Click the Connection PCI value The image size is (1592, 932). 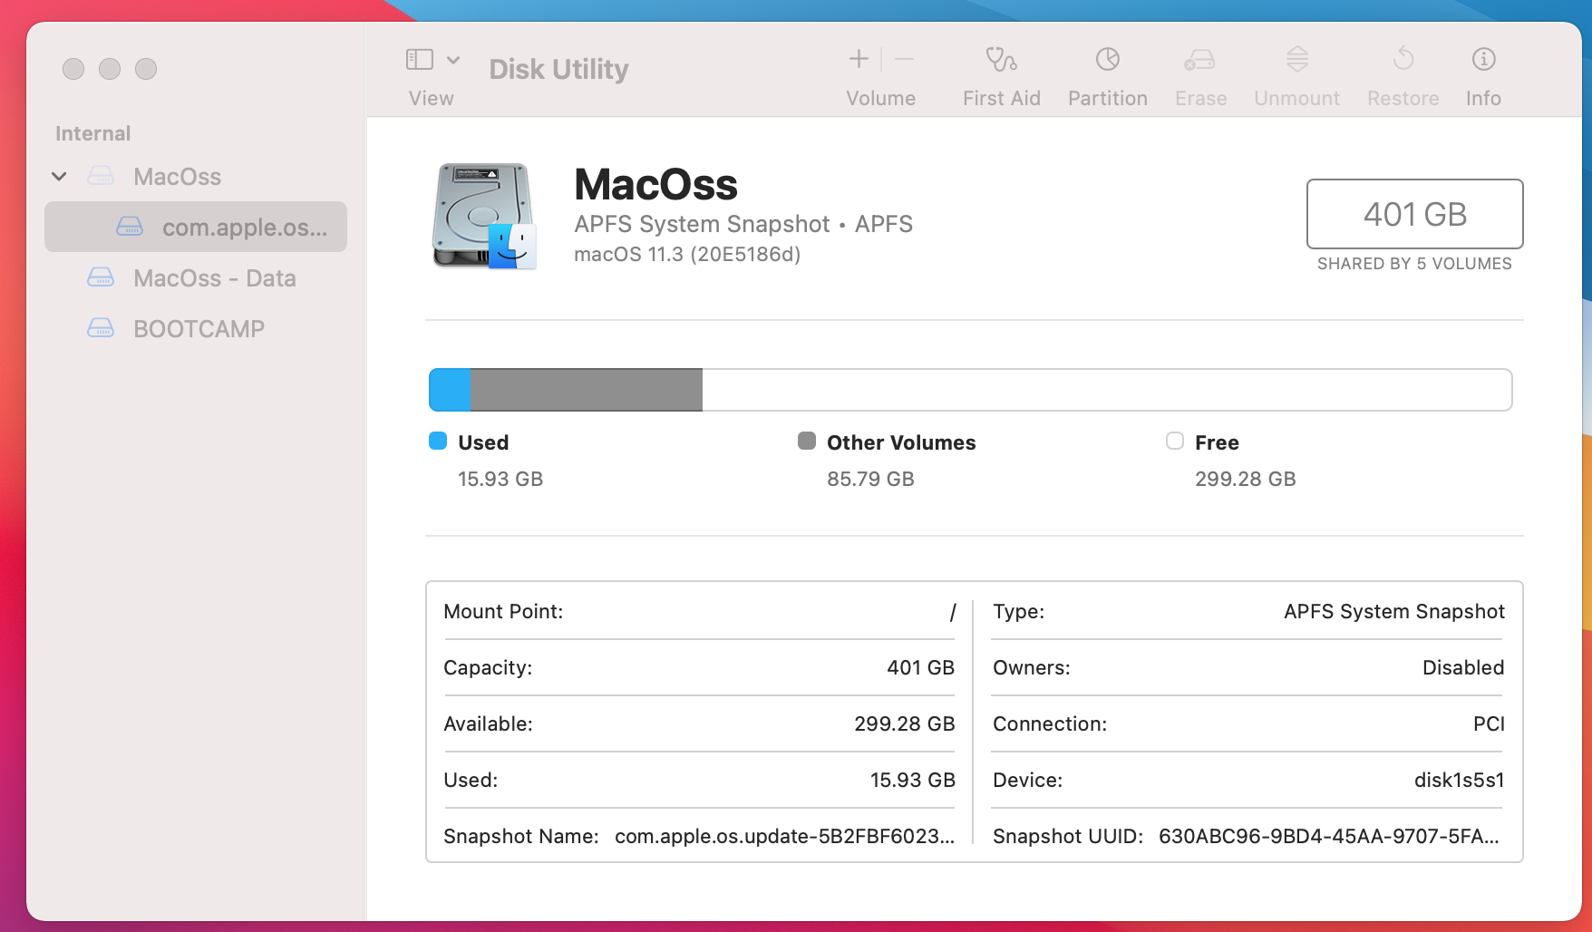pyautogui.click(x=1489, y=723)
